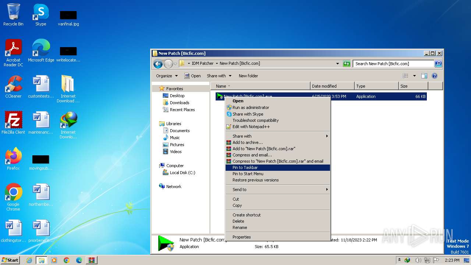Launch Skype from the desktop
Screen dimensions: 471x265
pos(40,15)
